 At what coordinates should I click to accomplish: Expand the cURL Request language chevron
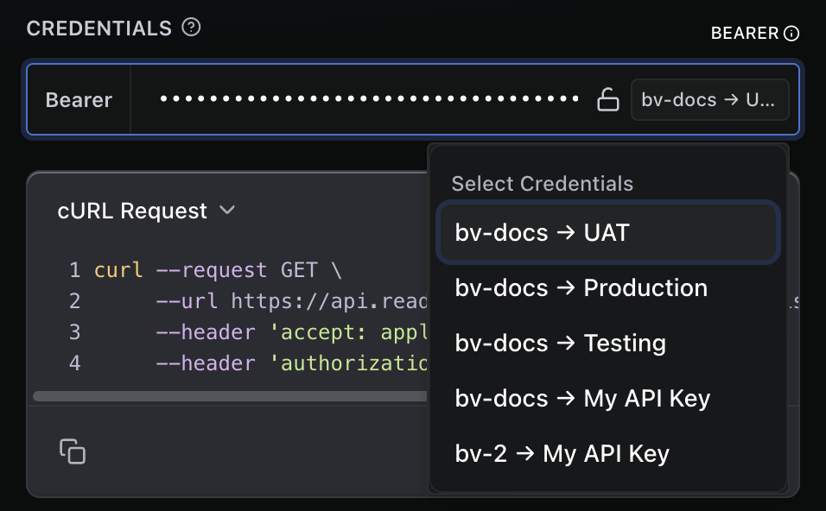tap(227, 210)
